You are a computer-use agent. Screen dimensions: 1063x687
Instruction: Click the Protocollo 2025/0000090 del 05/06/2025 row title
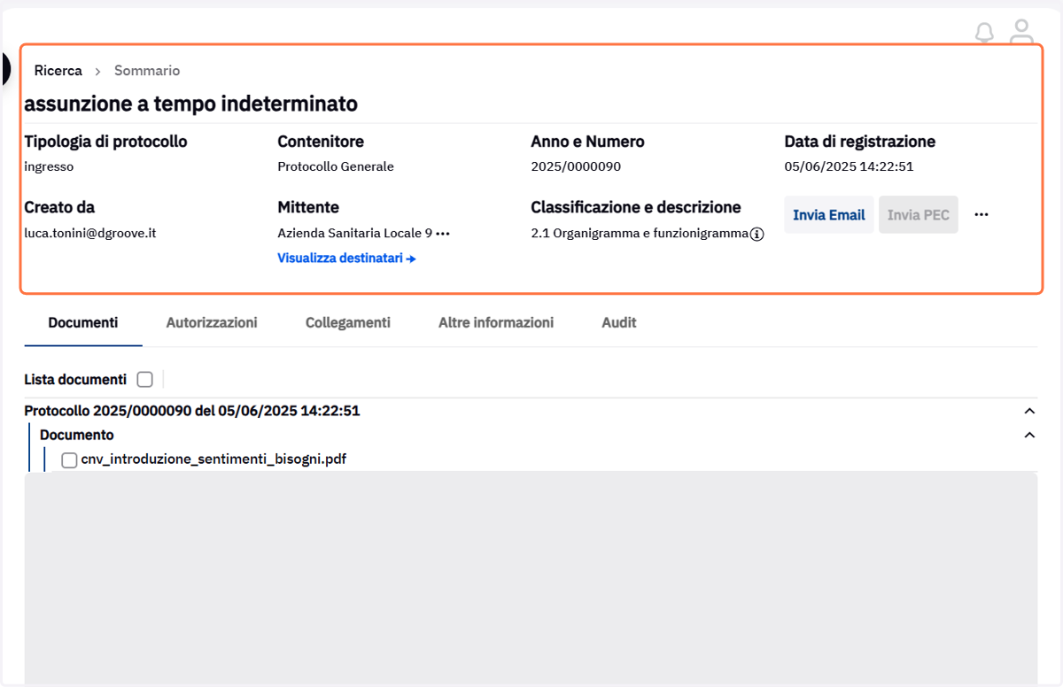[x=192, y=411]
